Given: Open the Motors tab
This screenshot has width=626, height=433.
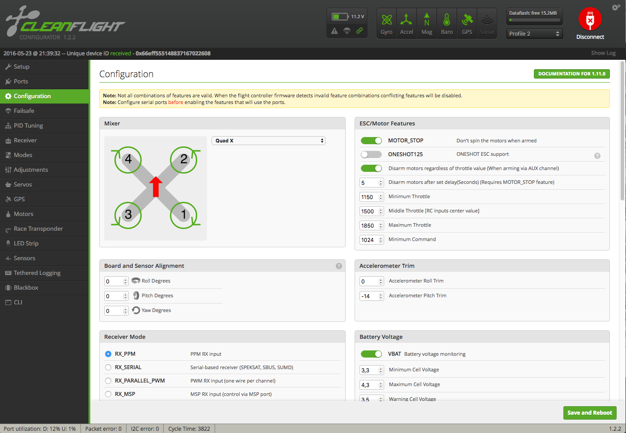Looking at the screenshot, I should pos(44,214).
